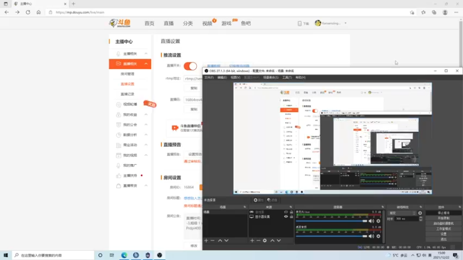Open the 渐变 scene transition dropdown
Image resolution: width=463 pixels, height=260 pixels.
coord(402,213)
